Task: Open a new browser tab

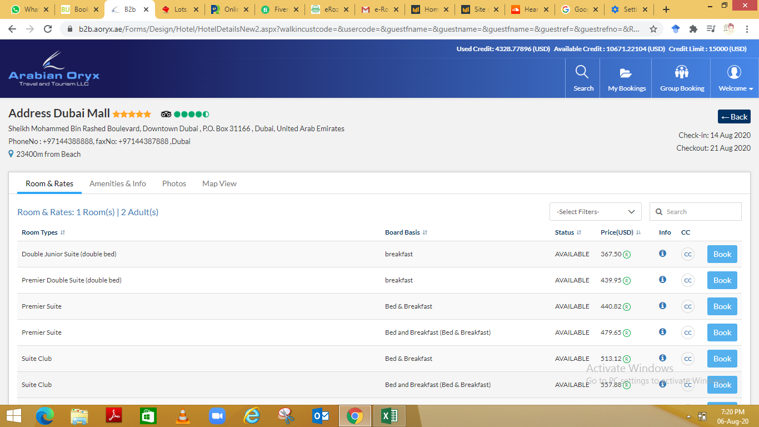Action: [x=666, y=9]
